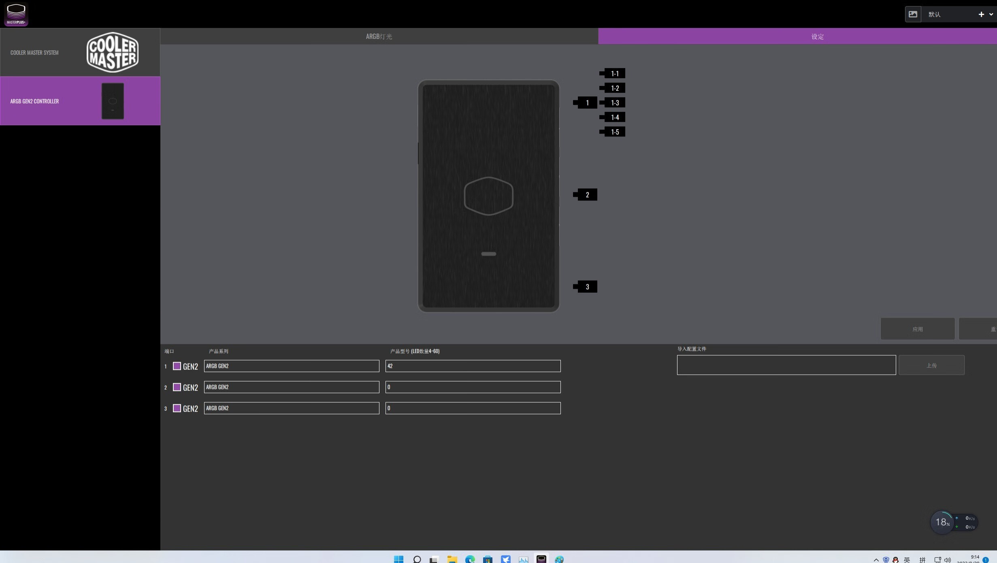Switch to the ARGB灯光 tab
997x563 pixels.
pos(379,36)
